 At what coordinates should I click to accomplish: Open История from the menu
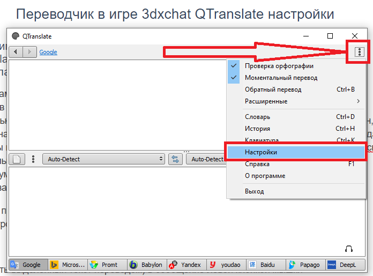tap(296, 129)
